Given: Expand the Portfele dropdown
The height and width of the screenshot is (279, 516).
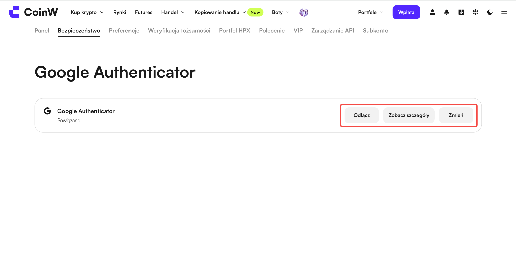Looking at the screenshot, I should [x=371, y=12].
